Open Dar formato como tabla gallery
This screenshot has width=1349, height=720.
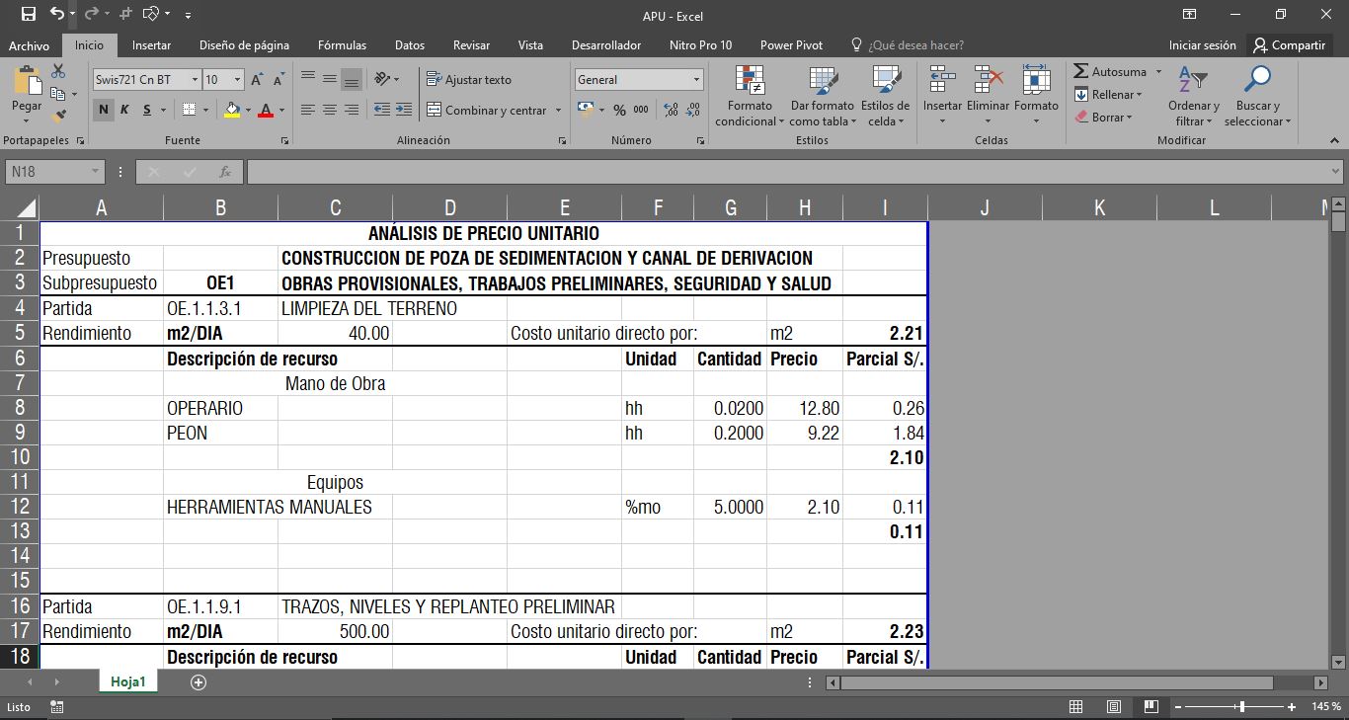823,96
